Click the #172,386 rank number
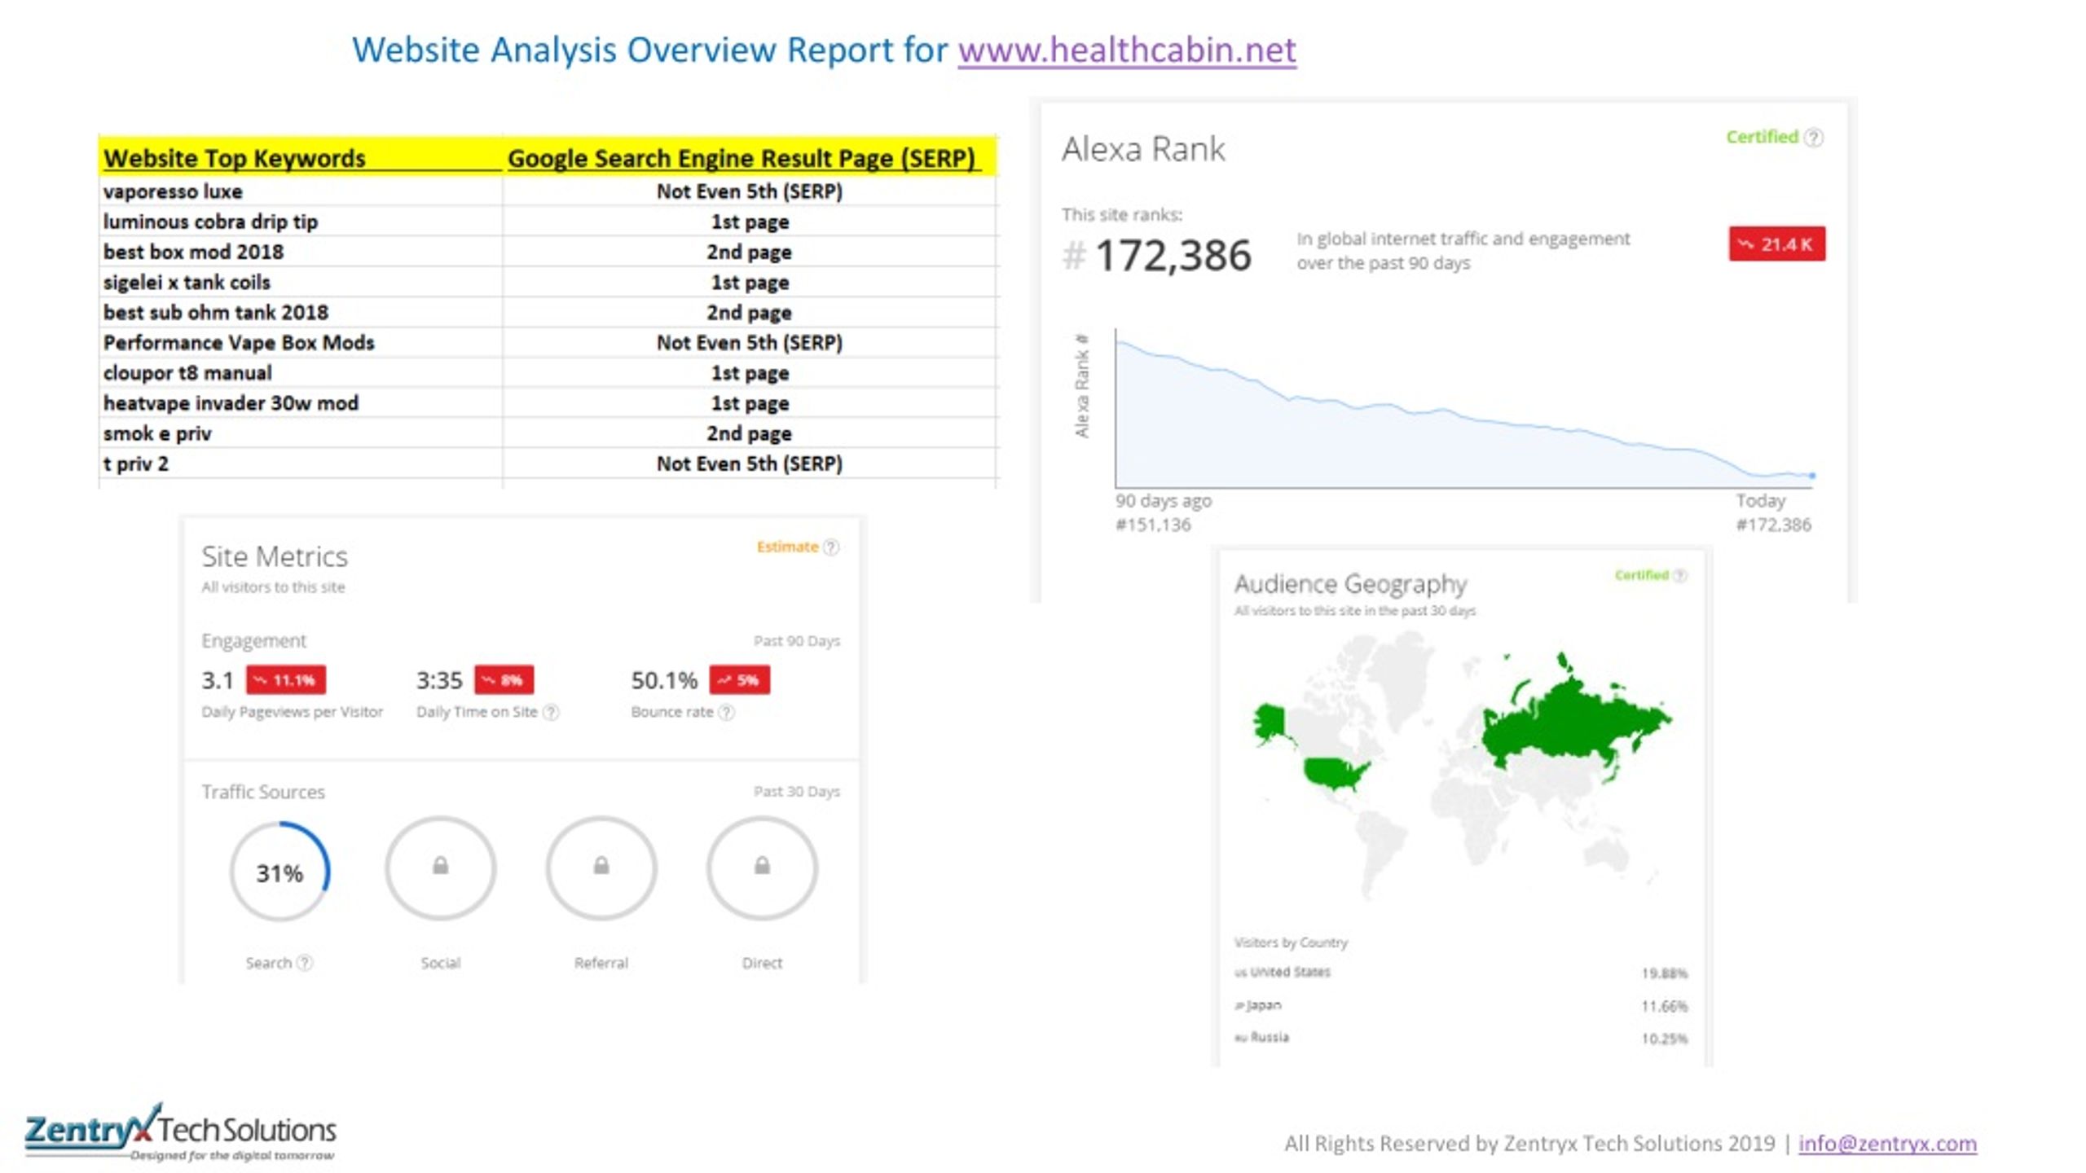The height and width of the screenshot is (1173, 2086). 1157,256
